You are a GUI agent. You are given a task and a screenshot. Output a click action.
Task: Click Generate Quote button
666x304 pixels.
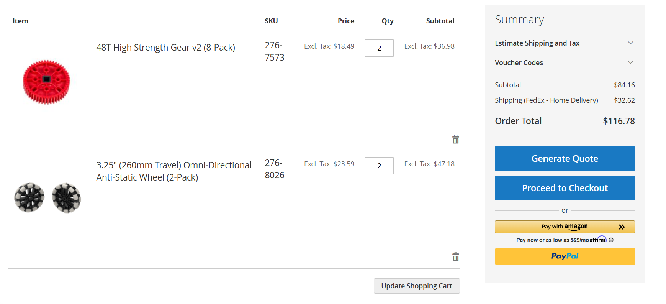coord(565,159)
